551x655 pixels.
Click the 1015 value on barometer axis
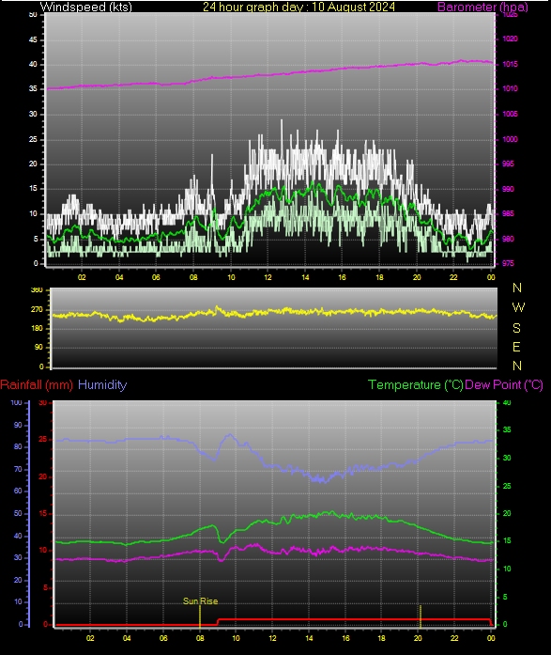tap(510, 64)
